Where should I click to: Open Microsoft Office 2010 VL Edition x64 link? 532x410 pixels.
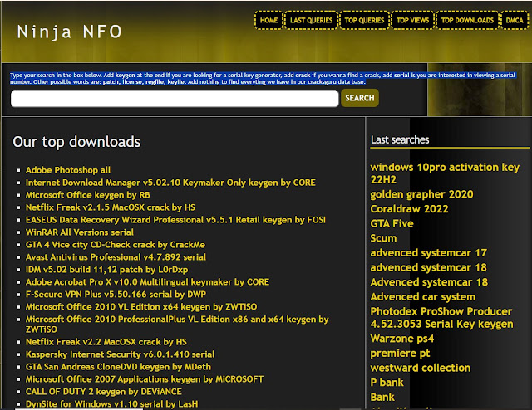click(141, 306)
